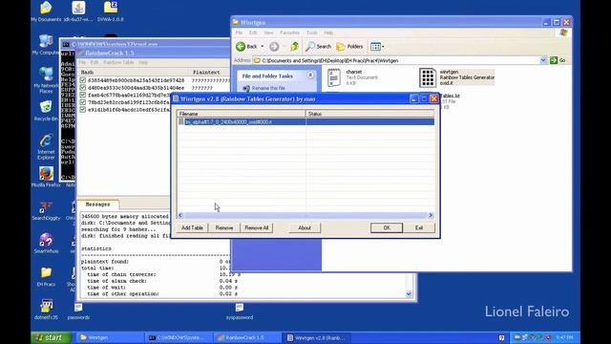Click Remove All in Winrtgen dialog
611x344 pixels.
257,227
